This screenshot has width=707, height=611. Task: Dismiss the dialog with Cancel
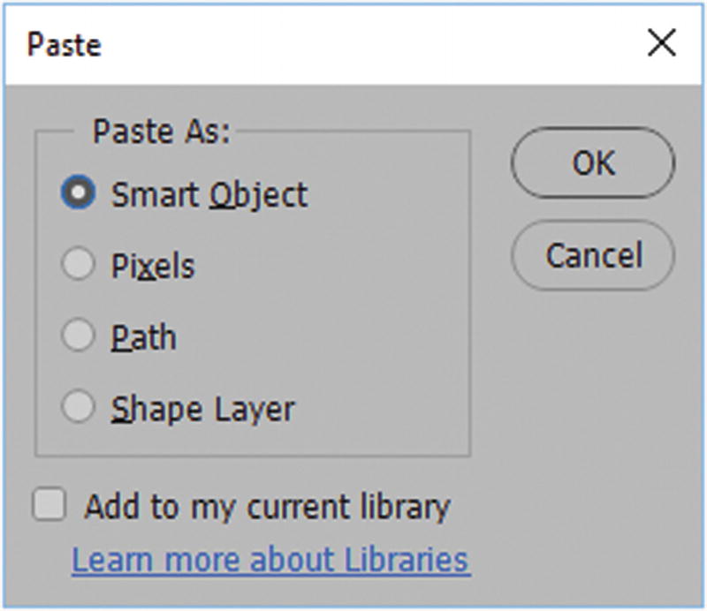tap(592, 254)
